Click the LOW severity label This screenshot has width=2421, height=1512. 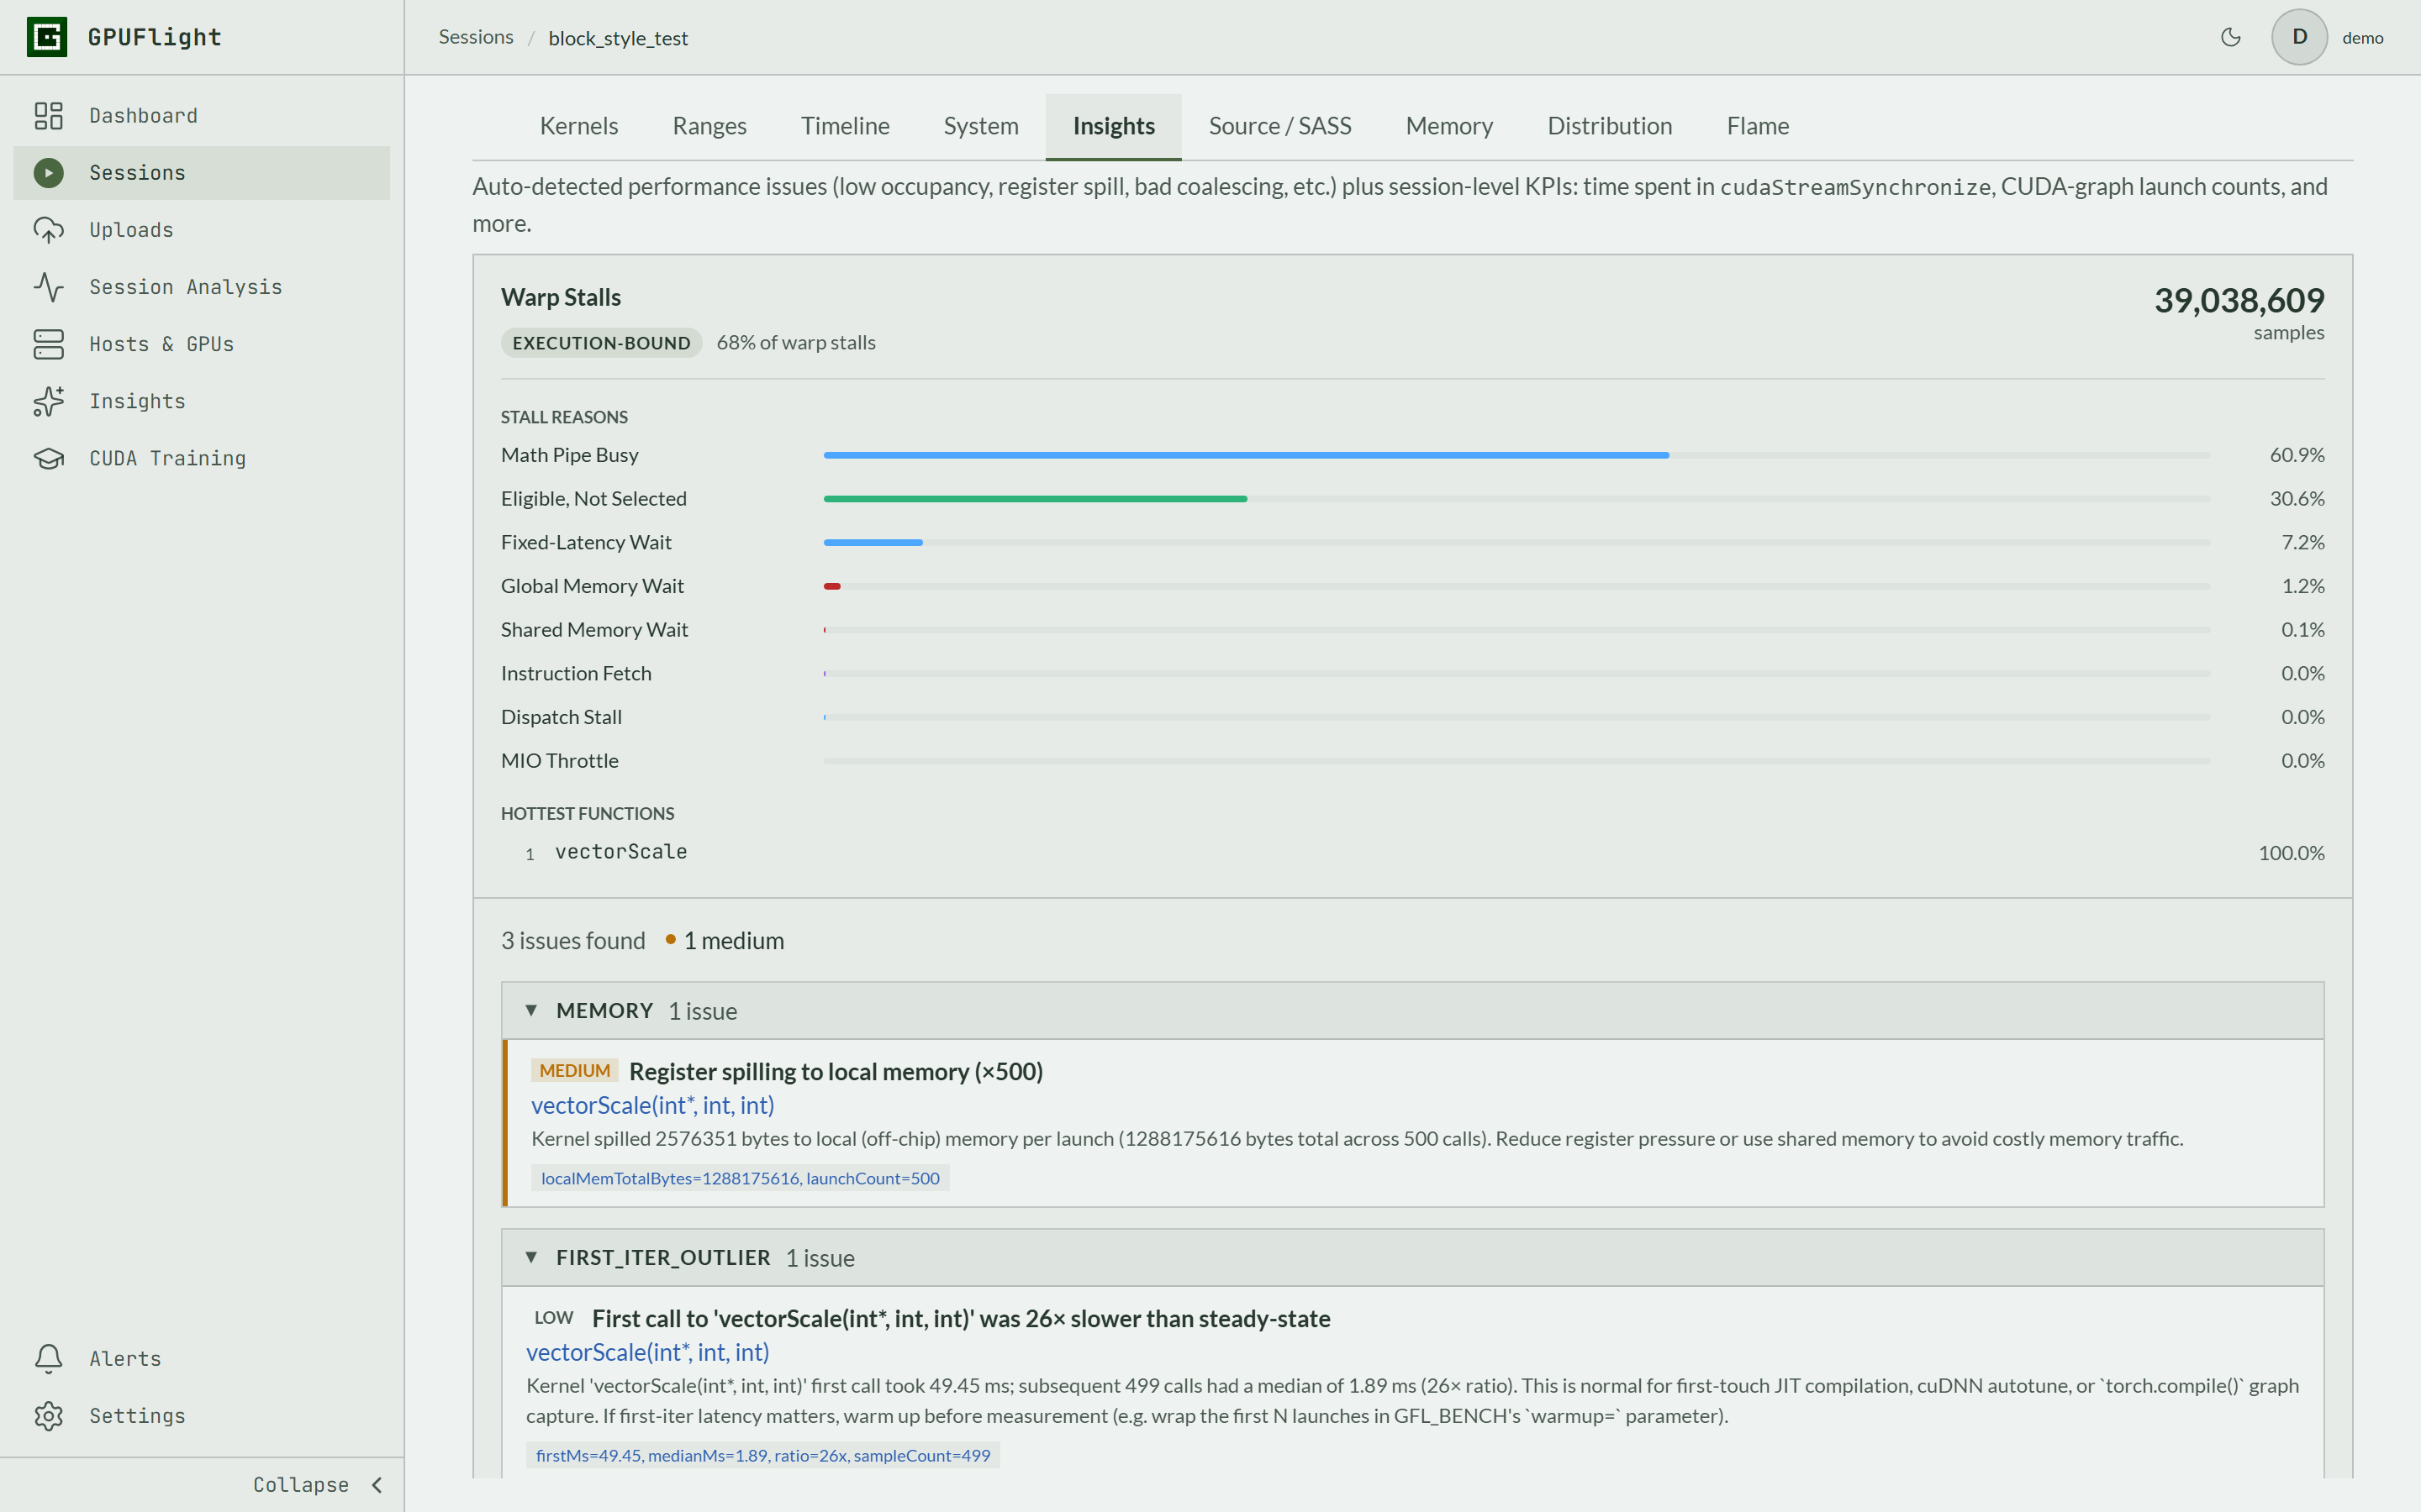[x=553, y=1318]
